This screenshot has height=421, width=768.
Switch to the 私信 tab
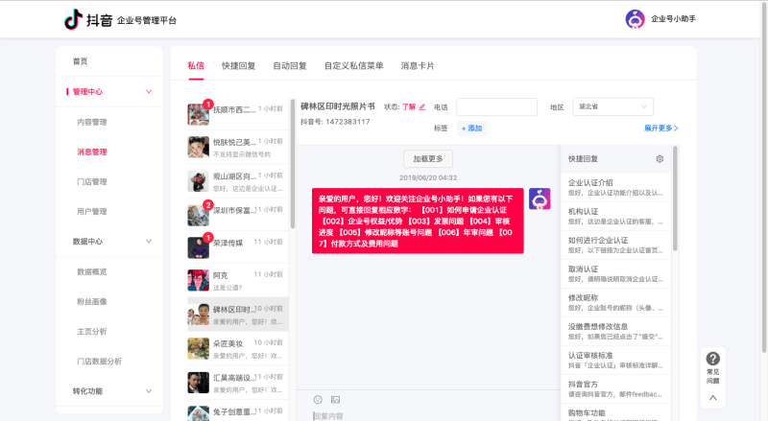[x=196, y=65]
